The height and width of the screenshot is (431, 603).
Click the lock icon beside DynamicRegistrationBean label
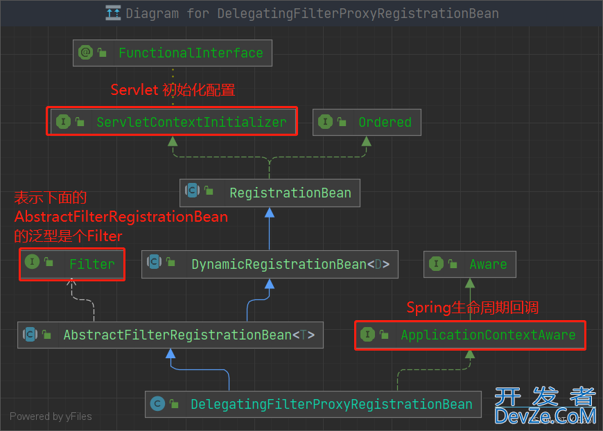(x=171, y=262)
